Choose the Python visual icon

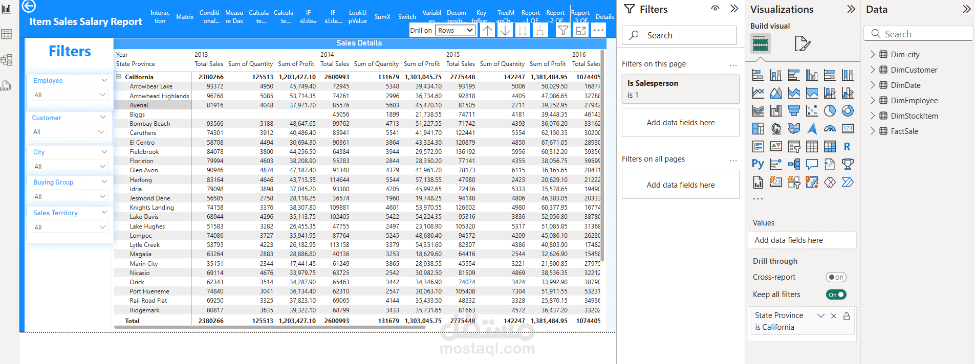(x=758, y=164)
